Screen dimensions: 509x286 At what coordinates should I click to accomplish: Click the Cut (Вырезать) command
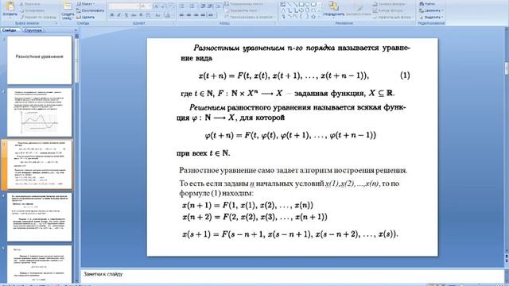click(30, 4)
